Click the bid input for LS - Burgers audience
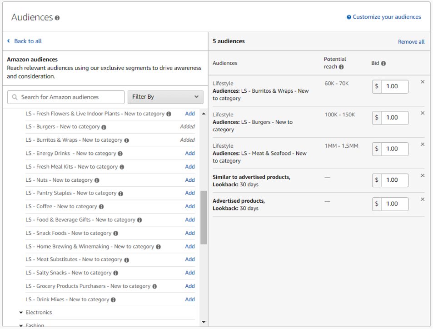This screenshot has height=329, width=433. click(394, 118)
